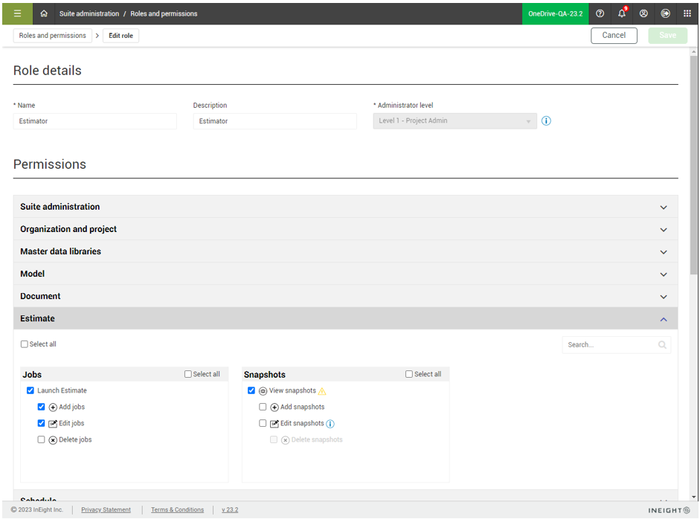Click Roles and permissions breadcrumb tab
Viewport: 700px width, 522px height.
(52, 36)
